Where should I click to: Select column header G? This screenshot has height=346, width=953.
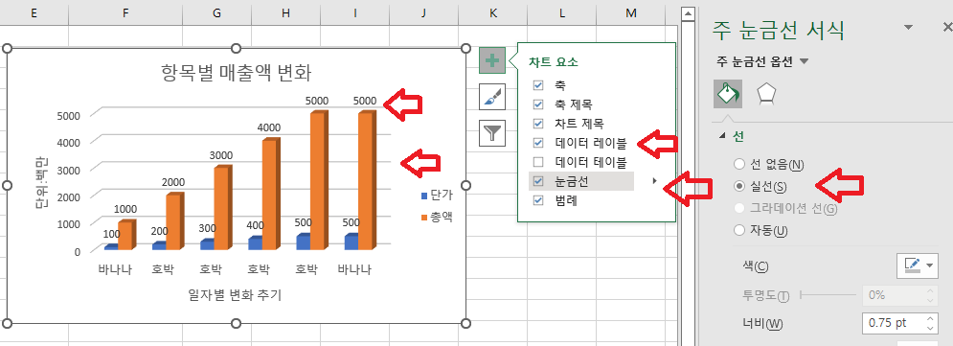coord(217,12)
